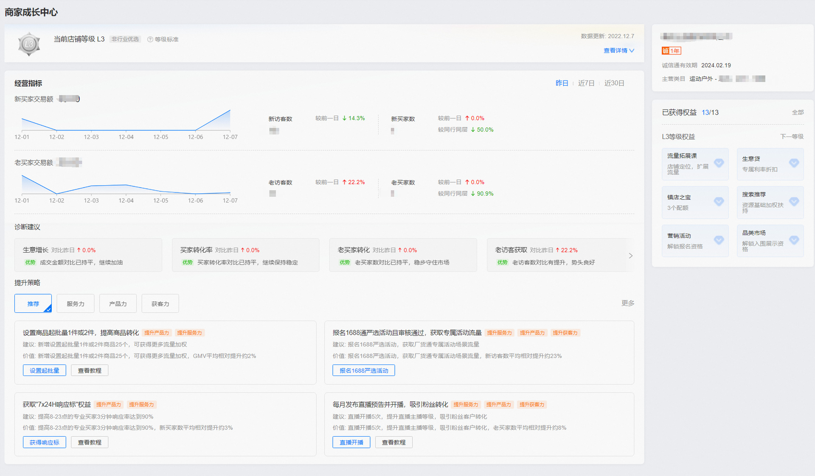This screenshot has height=476, width=815.
Task: Select the 服务力 strategy filter
Action: point(76,303)
